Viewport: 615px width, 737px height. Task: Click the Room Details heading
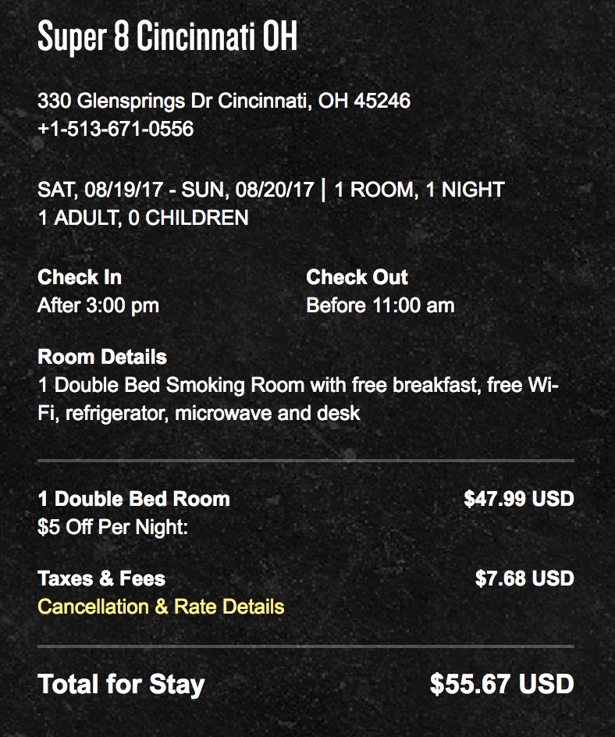click(102, 358)
